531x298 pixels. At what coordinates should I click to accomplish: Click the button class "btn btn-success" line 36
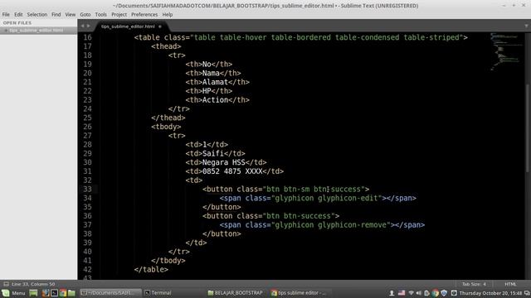tap(271, 216)
